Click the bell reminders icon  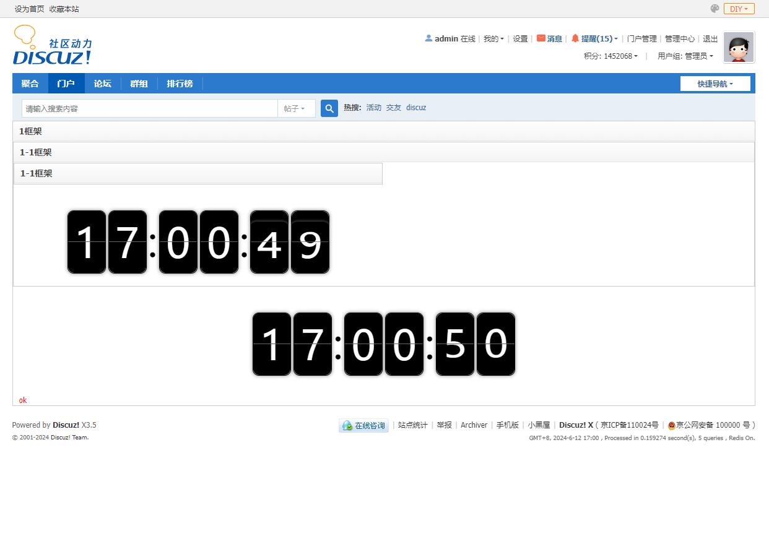tap(575, 38)
